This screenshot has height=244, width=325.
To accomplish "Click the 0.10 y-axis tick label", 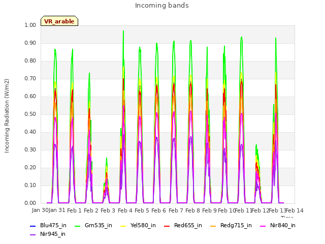I will coord(30,185).
